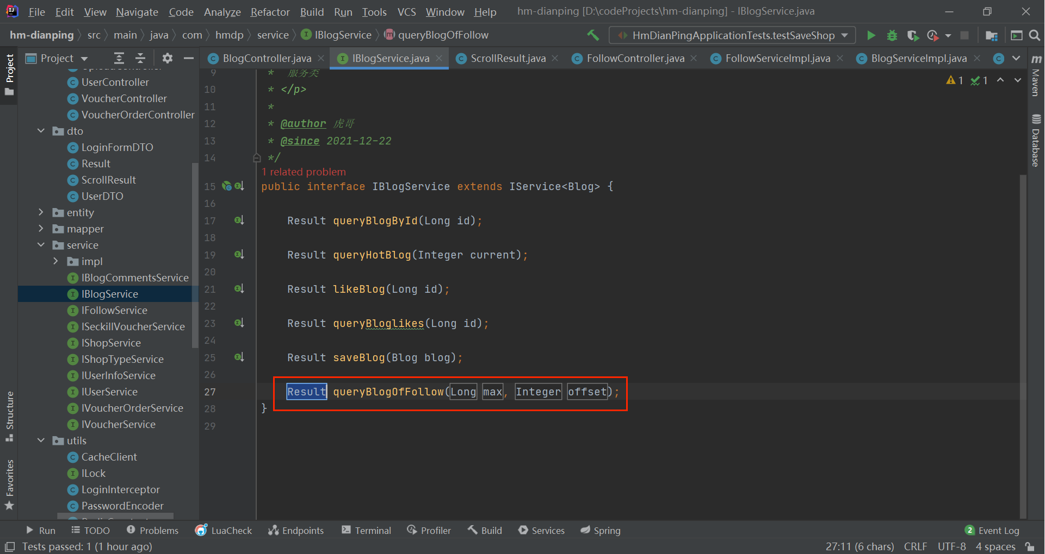The width and height of the screenshot is (1045, 554).
Task: Collapse the dto folder
Action: tap(41, 131)
